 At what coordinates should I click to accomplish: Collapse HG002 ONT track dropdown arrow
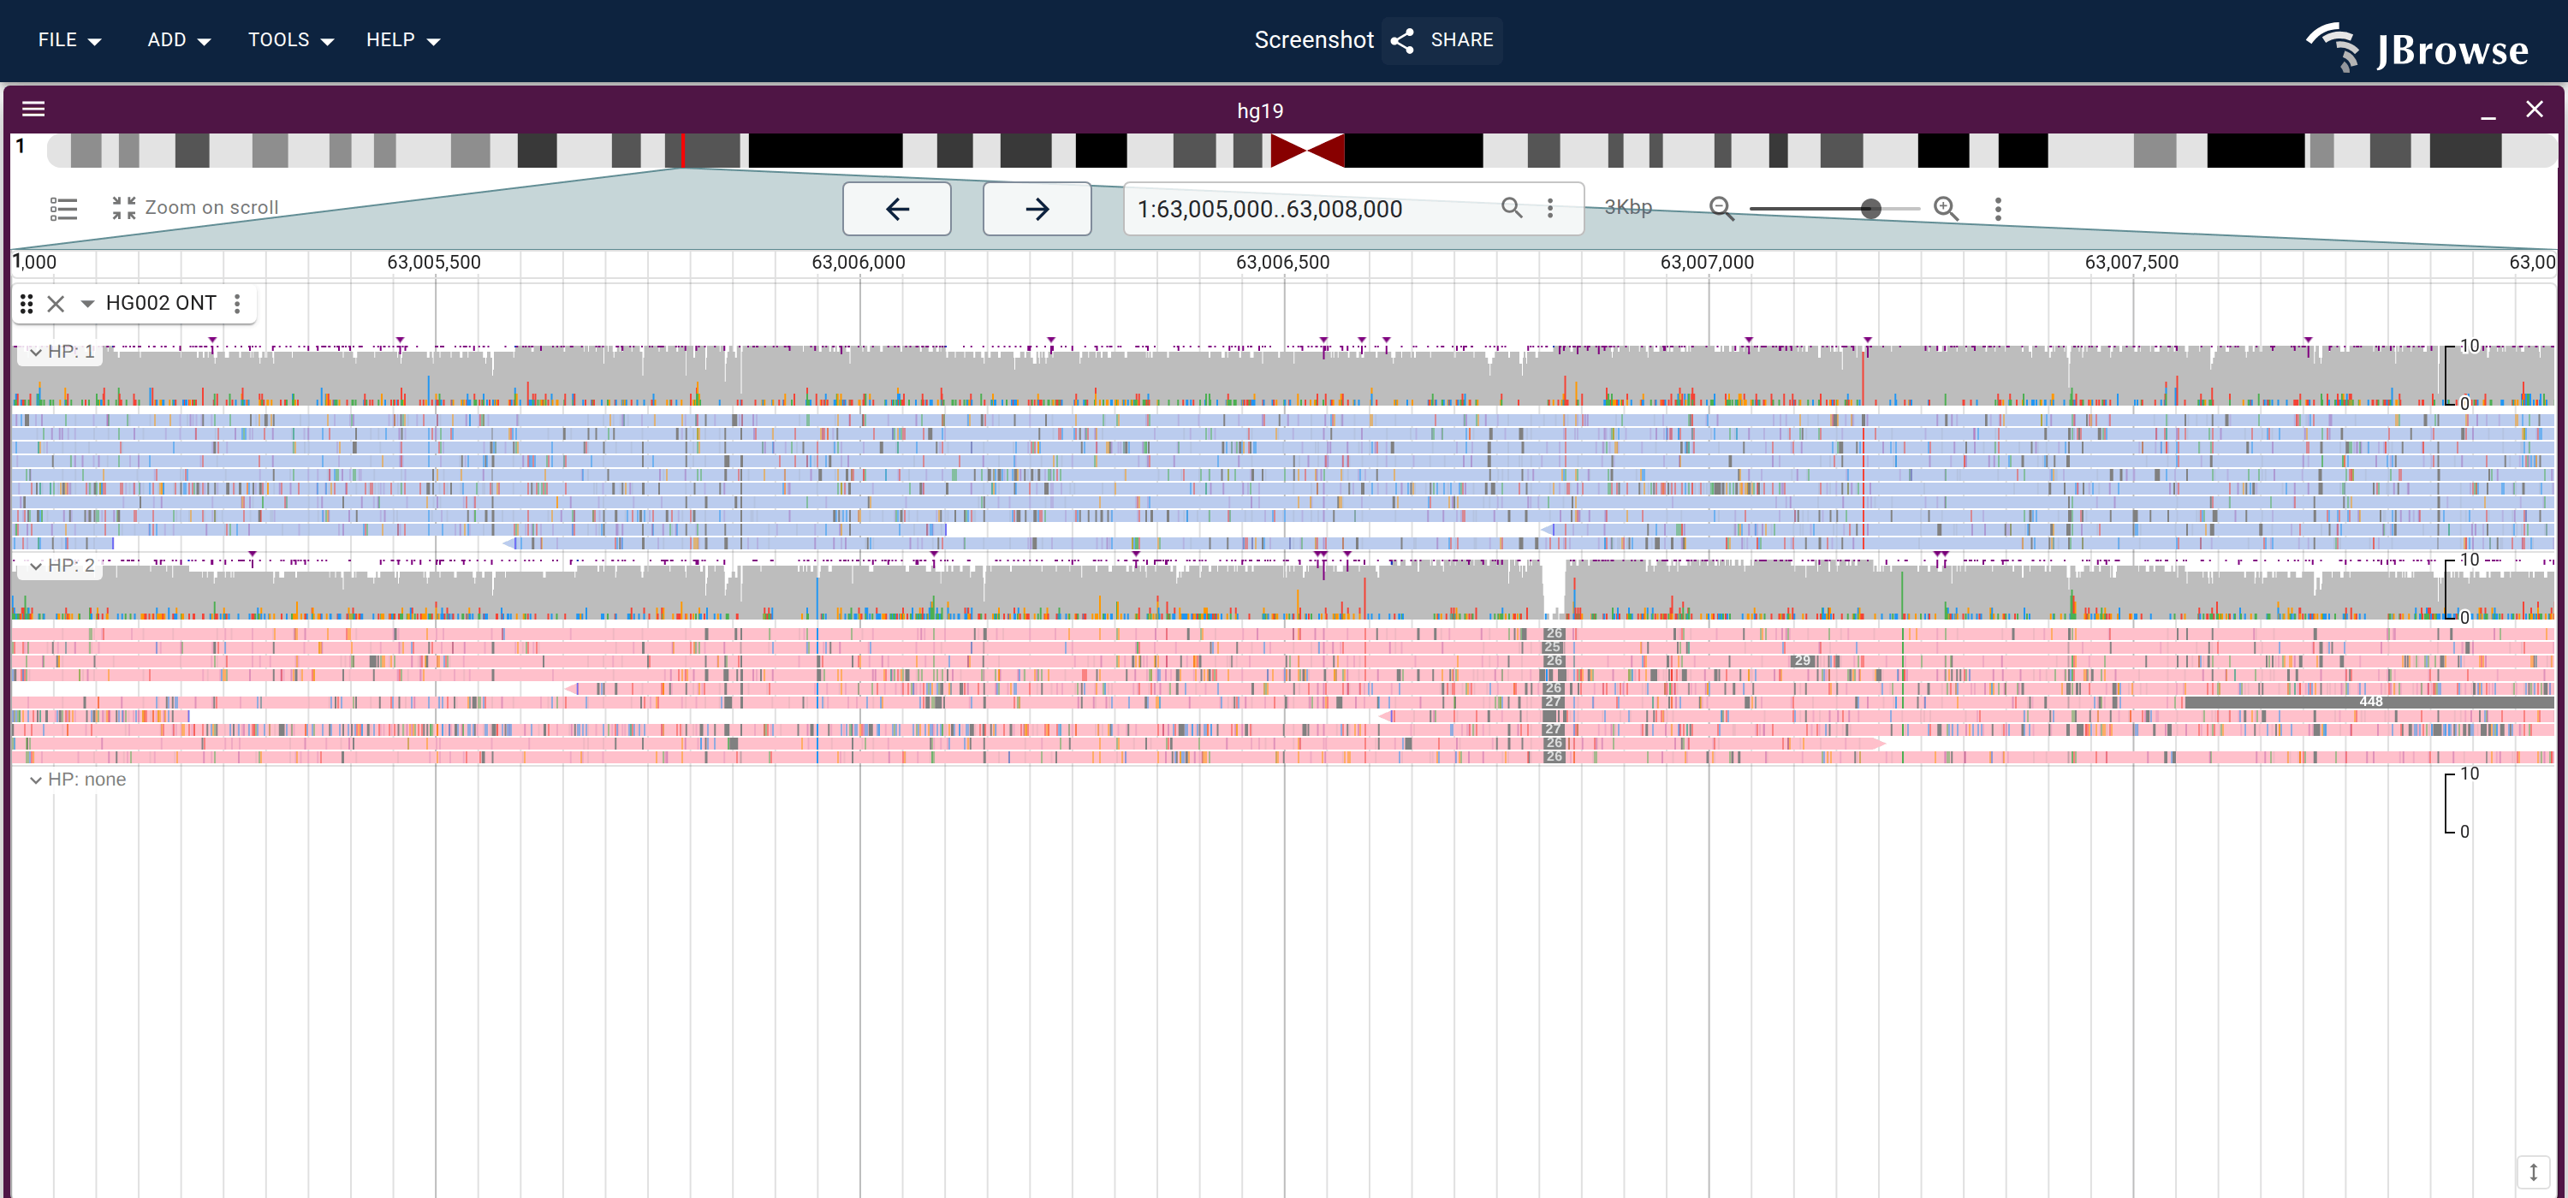[87, 303]
